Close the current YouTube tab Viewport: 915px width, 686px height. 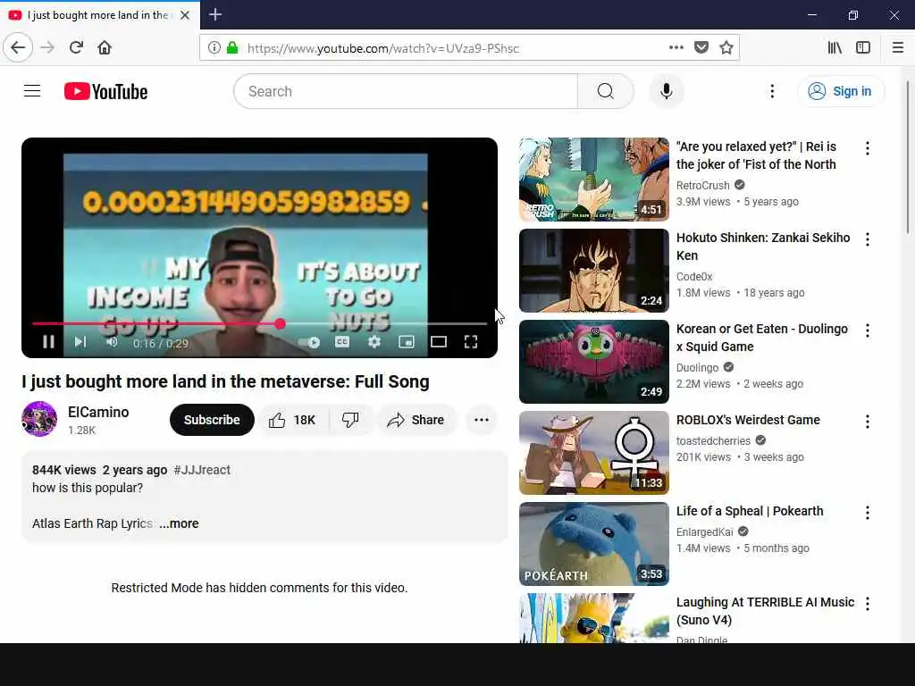click(185, 15)
